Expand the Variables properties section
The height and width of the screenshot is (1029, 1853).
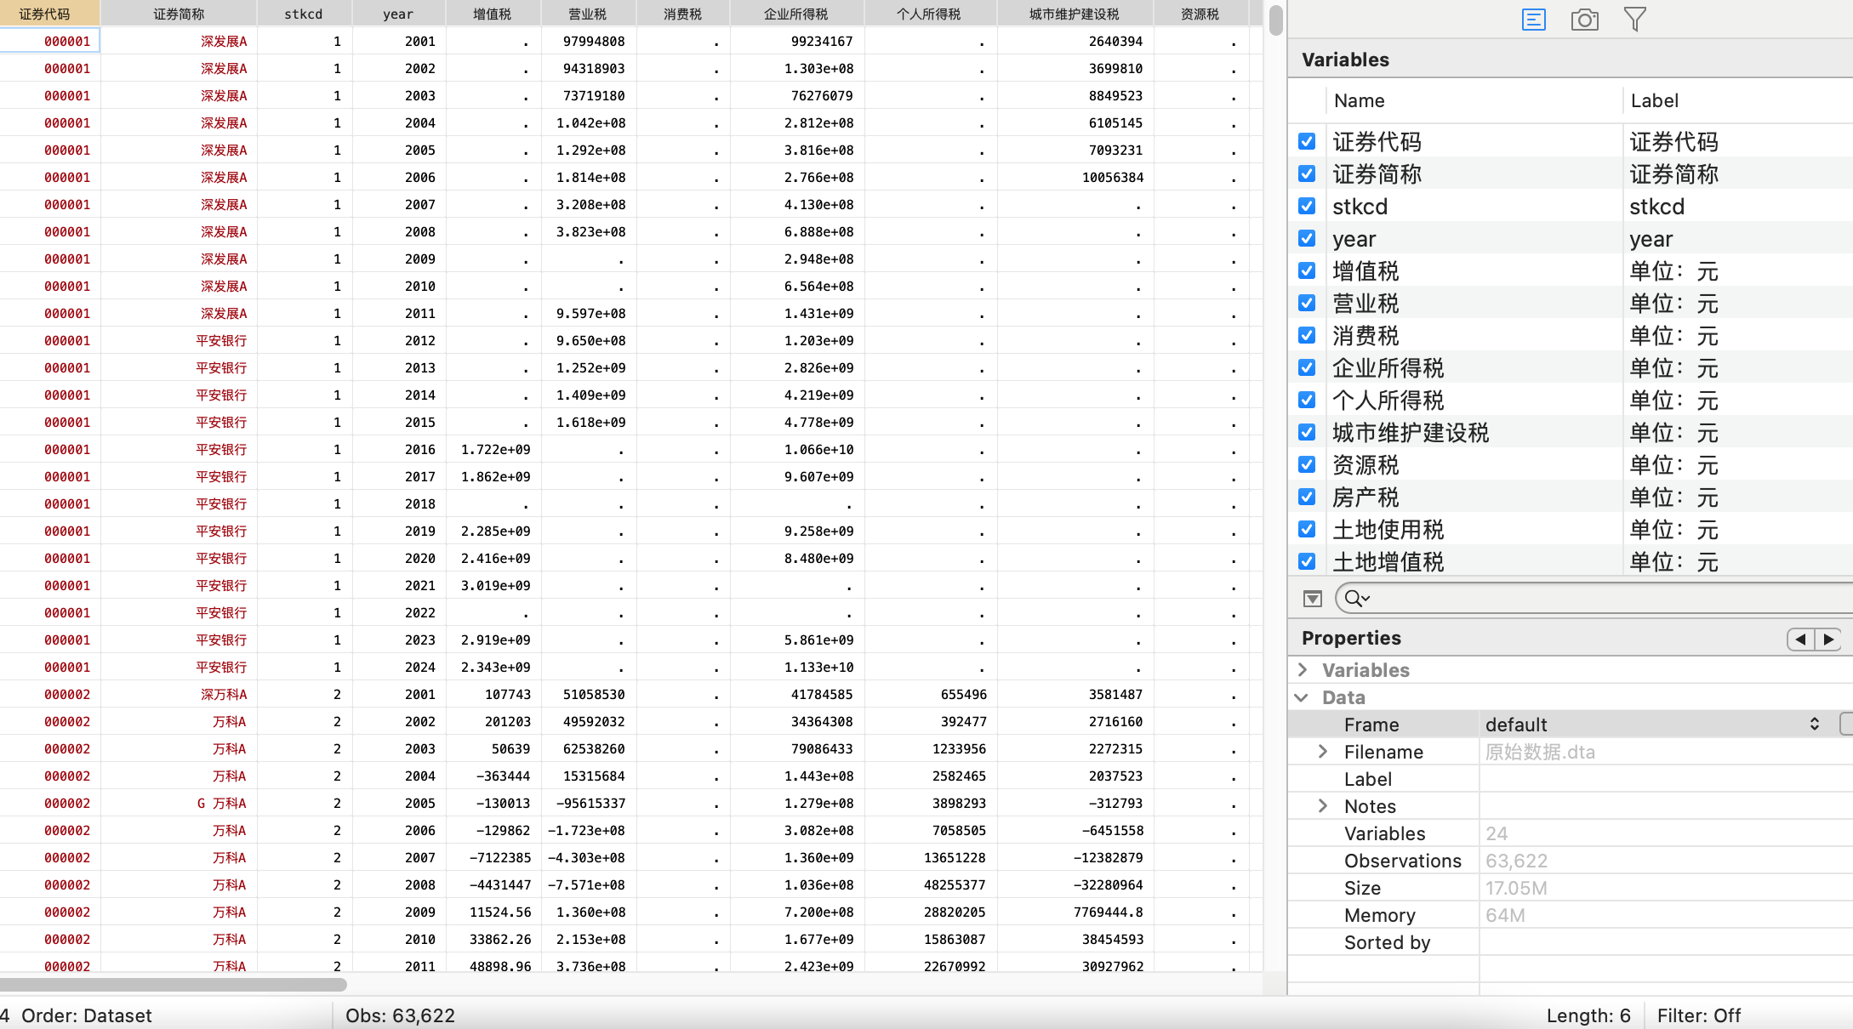tap(1303, 670)
